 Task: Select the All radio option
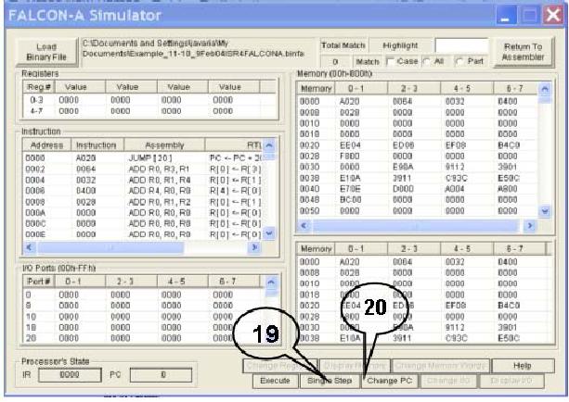pos(427,61)
